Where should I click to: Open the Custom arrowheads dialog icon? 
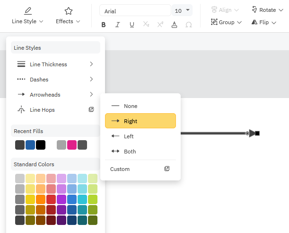(166, 169)
